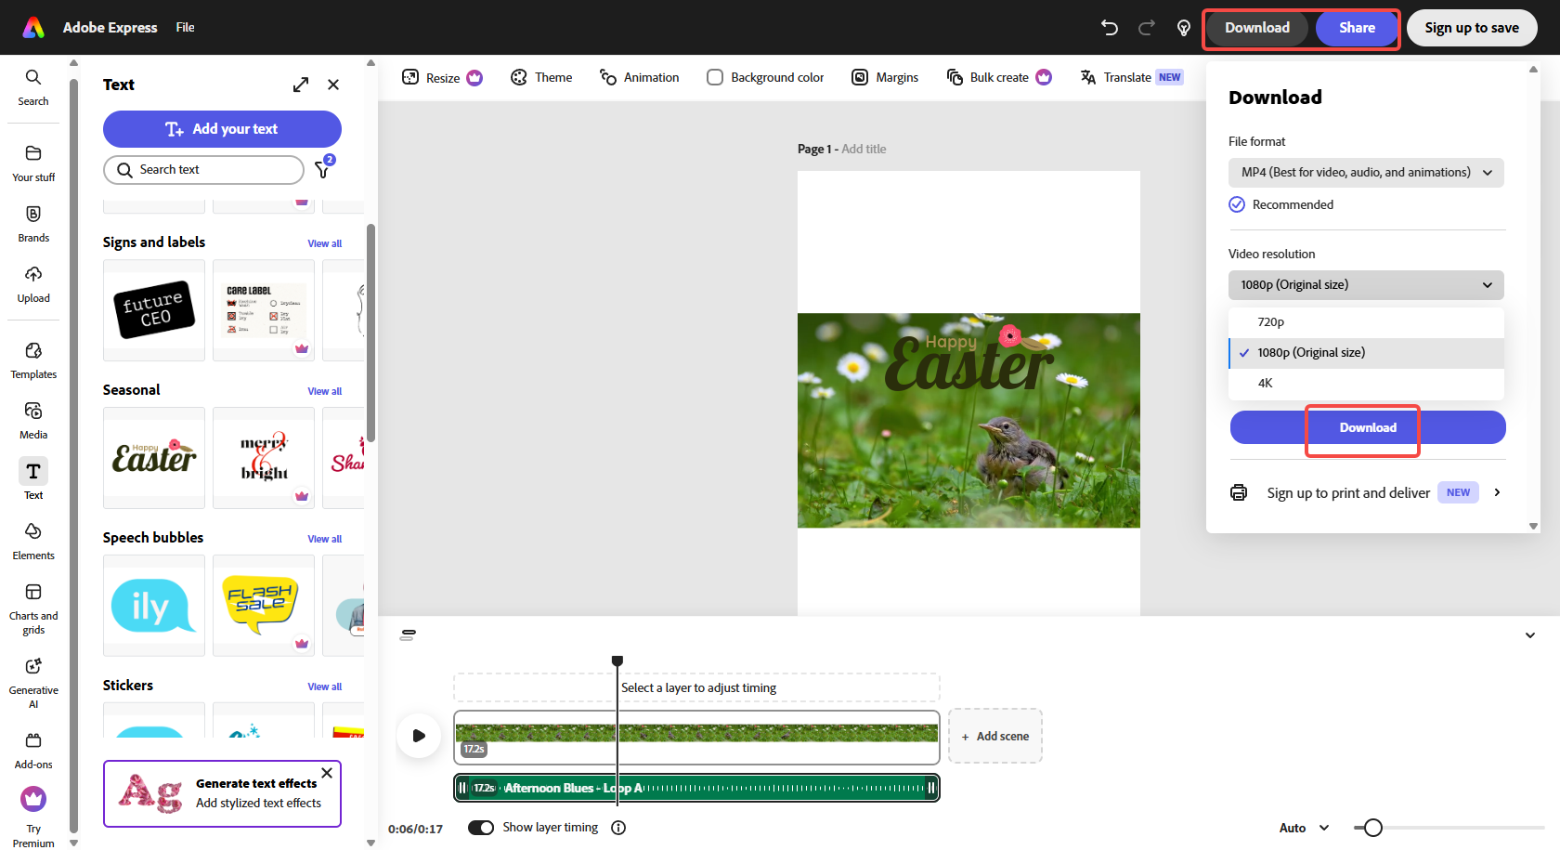Open Templates panel in sidebar
Viewport: 1560px width, 850px height.
pyautogui.click(x=33, y=360)
